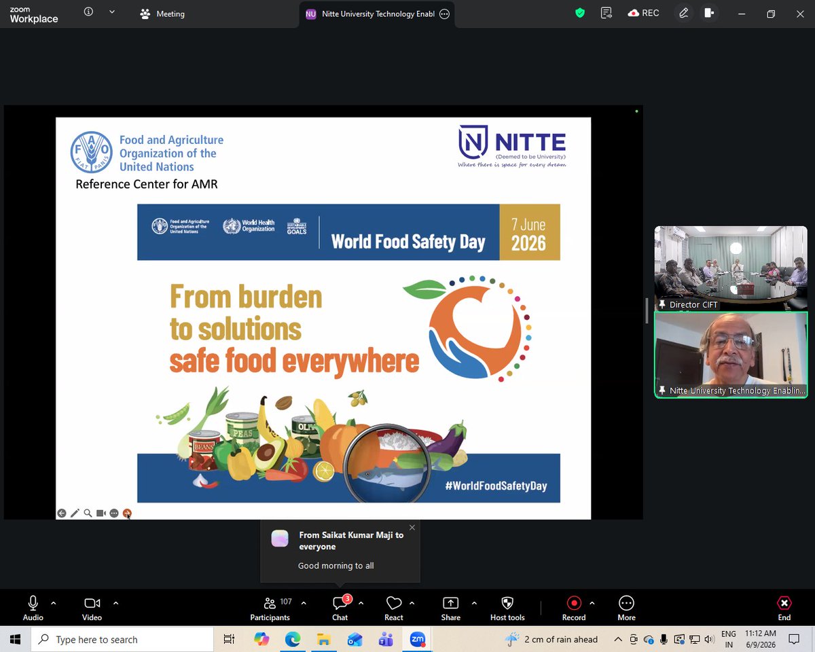Screen dimensions: 815x652
Task: Open meeting info icon in title bar
Action: pos(88,12)
